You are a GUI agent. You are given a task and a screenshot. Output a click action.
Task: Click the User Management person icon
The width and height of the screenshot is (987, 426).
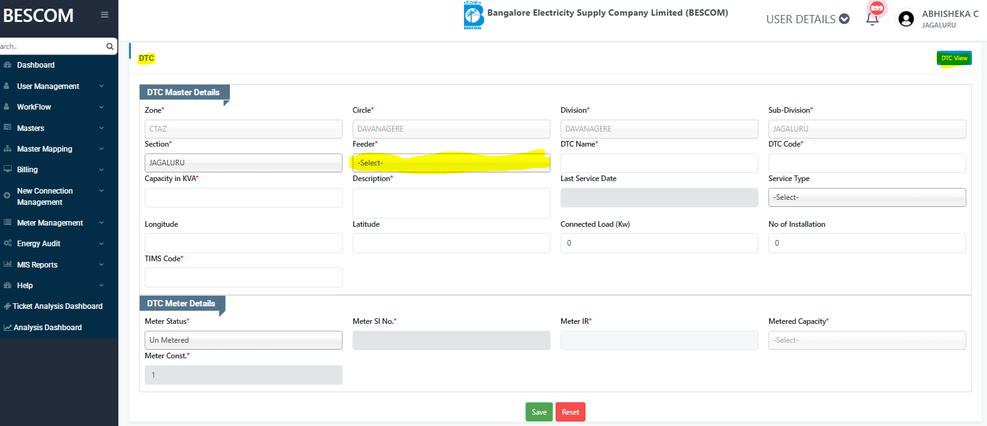(7, 86)
